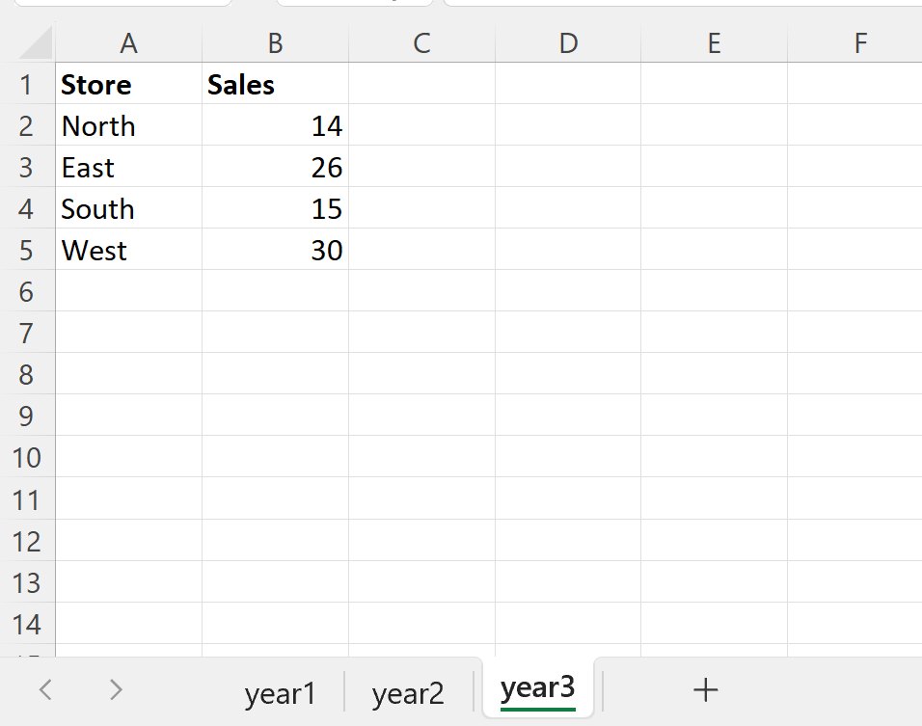Select the cell with value 26
922x726 pixels.
(x=275, y=167)
